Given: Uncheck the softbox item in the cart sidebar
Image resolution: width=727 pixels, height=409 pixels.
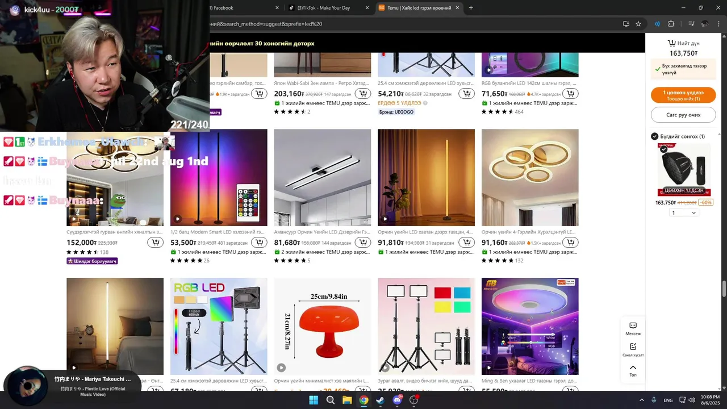Looking at the screenshot, I should tap(663, 149).
